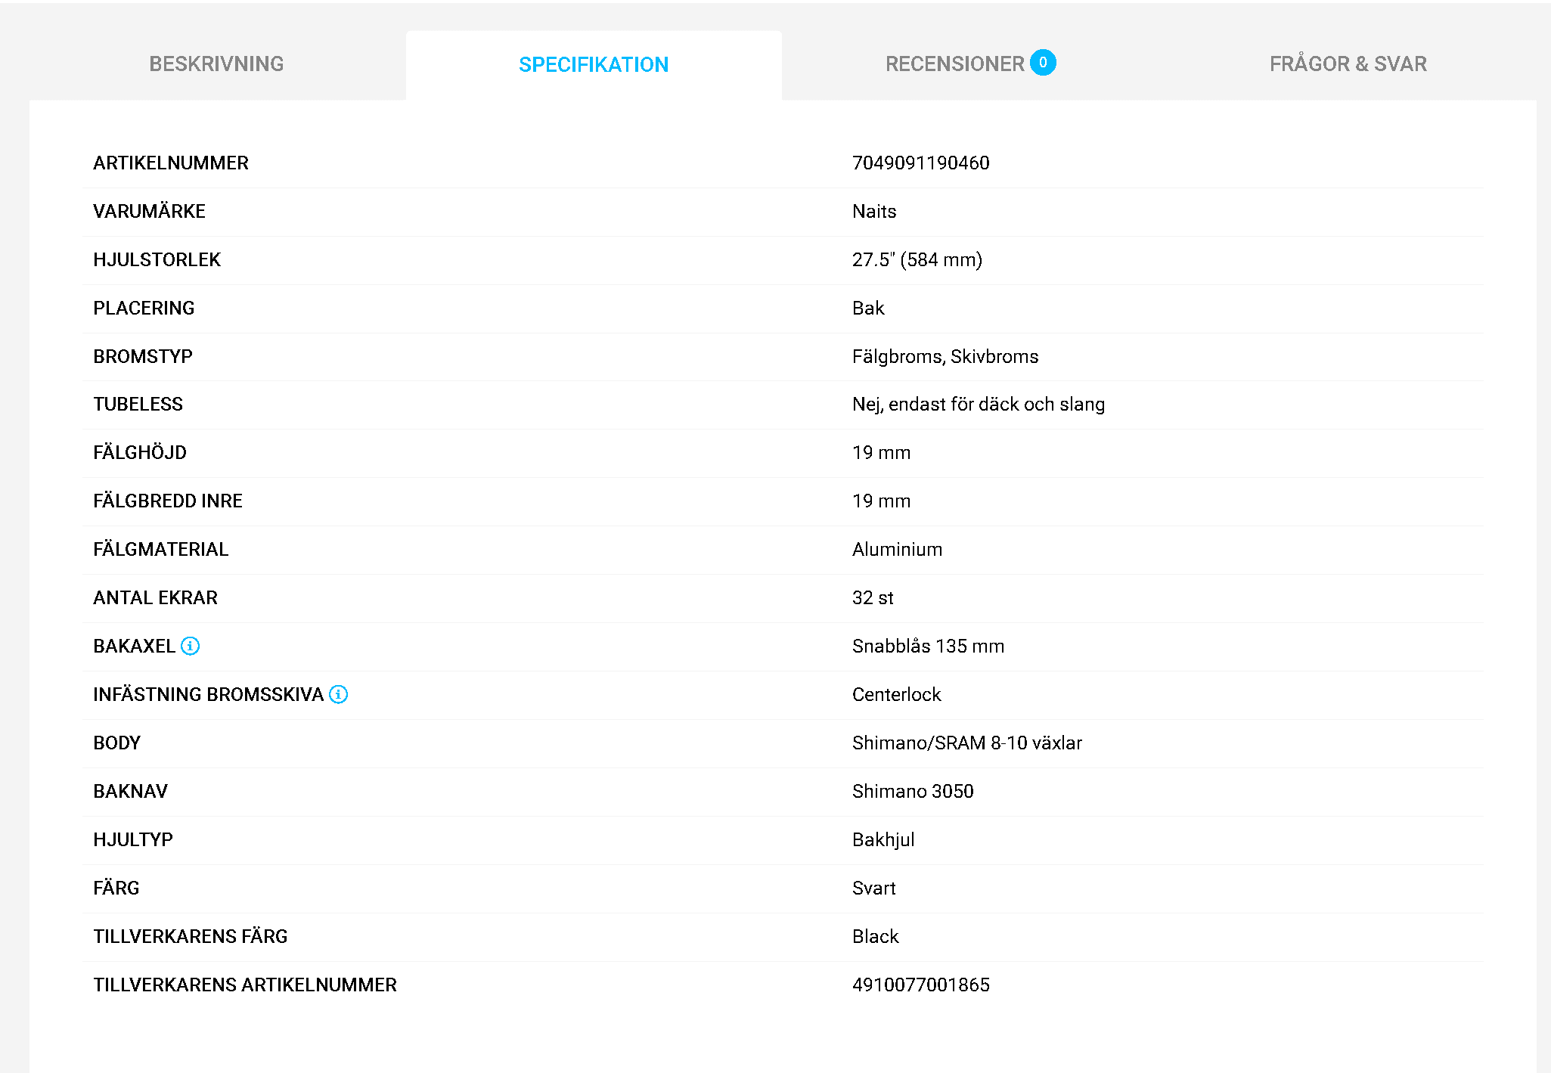Click the article number 7049091190460
This screenshot has height=1073, width=1551.
(920, 163)
